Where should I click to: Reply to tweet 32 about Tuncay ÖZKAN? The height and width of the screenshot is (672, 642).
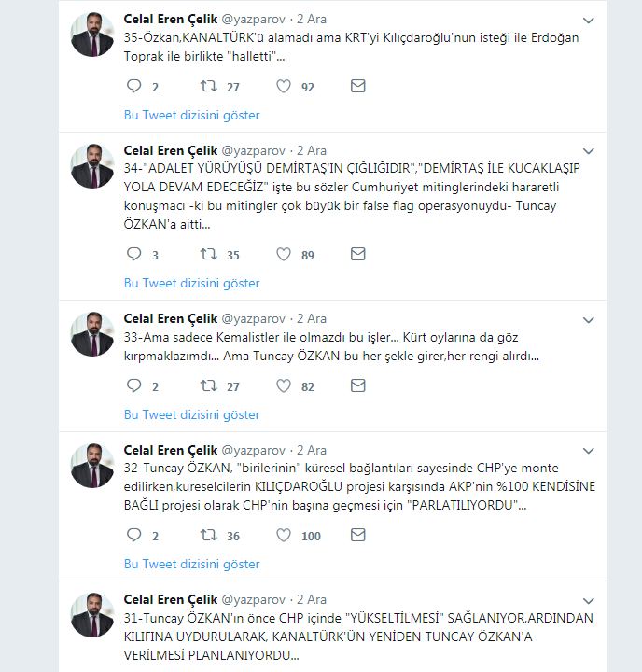[133, 535]
